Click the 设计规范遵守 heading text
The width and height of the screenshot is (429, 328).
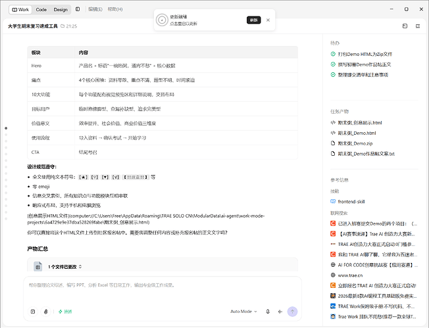click(x=42, y=167)
